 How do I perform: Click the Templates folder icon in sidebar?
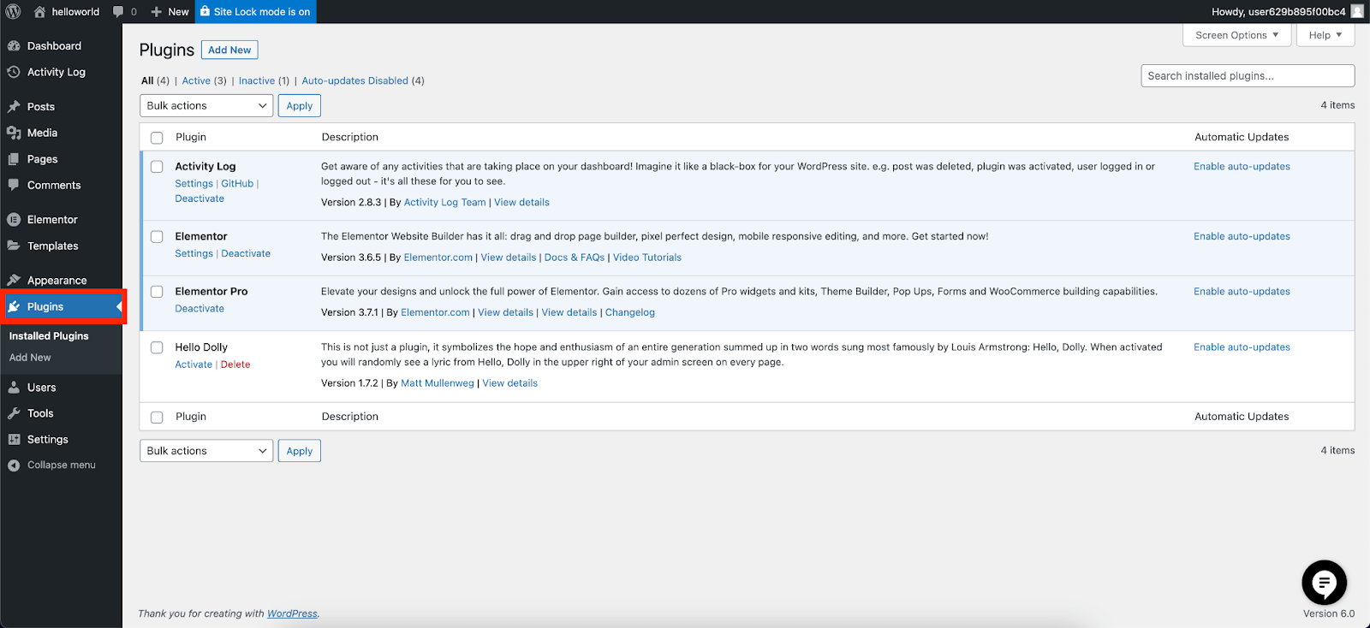pos(14,246)
